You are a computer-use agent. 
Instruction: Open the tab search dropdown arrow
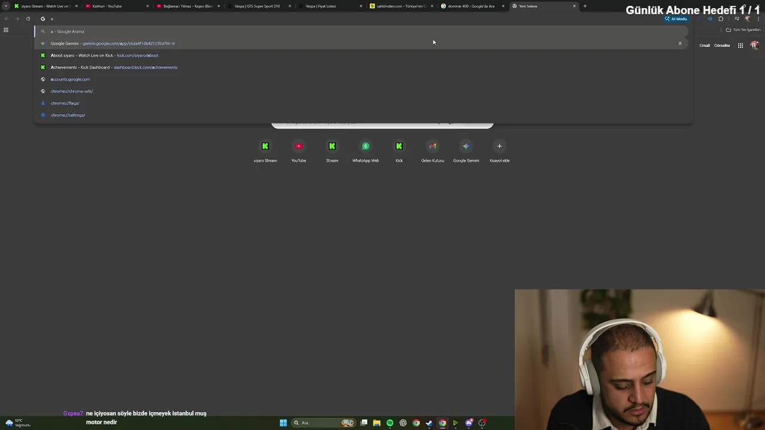click(6, 6)
